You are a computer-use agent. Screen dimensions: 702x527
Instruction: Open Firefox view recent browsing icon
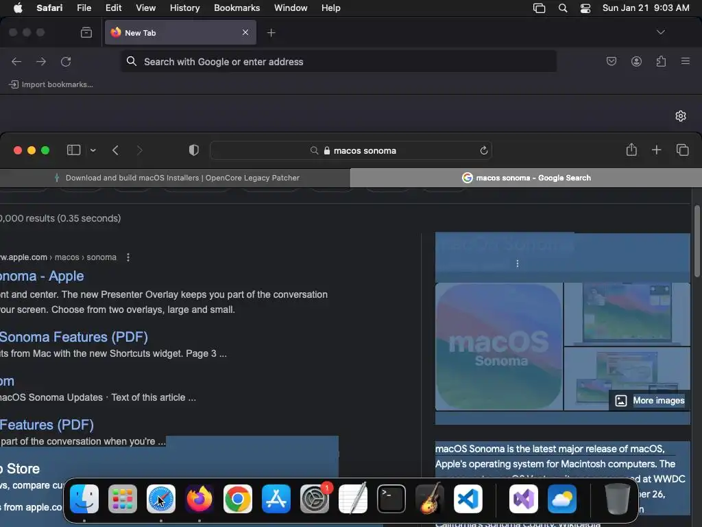click(86, 33)
